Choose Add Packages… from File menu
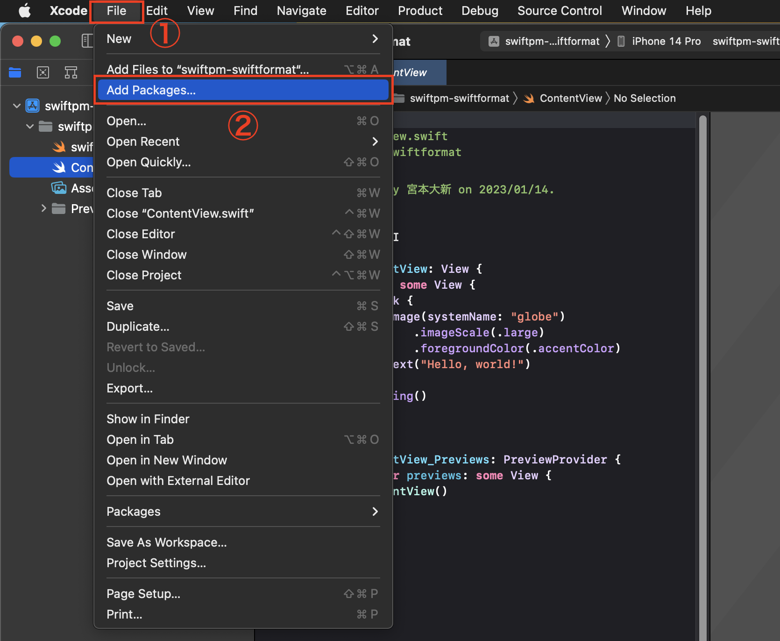Image resolution: width=780 pixels, height=641 pixels. (243, 90)
